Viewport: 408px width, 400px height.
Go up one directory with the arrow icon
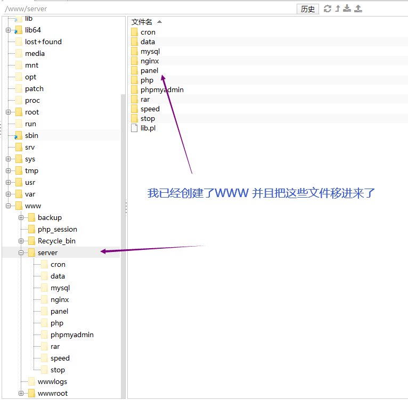(x=337, y=9)
